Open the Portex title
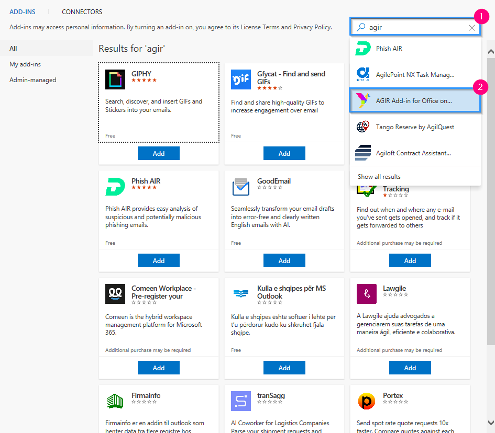This screenshot has width=495, height=433. (x=393, y=395)
